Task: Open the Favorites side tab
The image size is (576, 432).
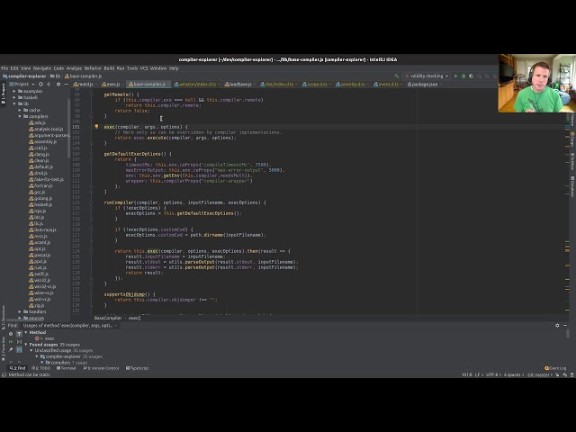Action: pyautogui.click(x=4, y=349)
